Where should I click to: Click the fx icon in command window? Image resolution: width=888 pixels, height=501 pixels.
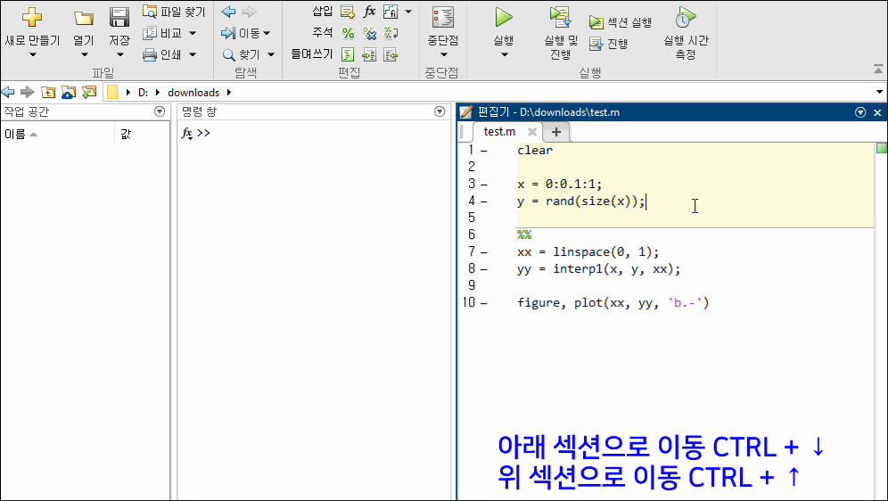187,134
